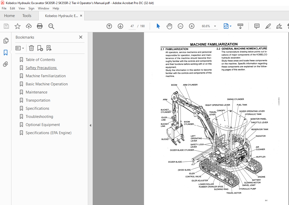Click the scrolling mode keyboard icon

240,26
